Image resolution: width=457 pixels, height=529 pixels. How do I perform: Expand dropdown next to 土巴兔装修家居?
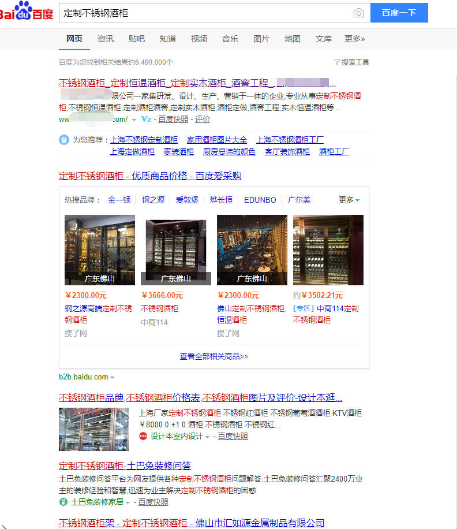128,502
